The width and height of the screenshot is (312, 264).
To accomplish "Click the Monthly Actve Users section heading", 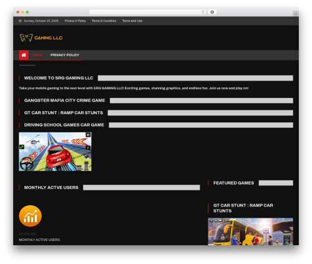I will (x=51, y=188).
